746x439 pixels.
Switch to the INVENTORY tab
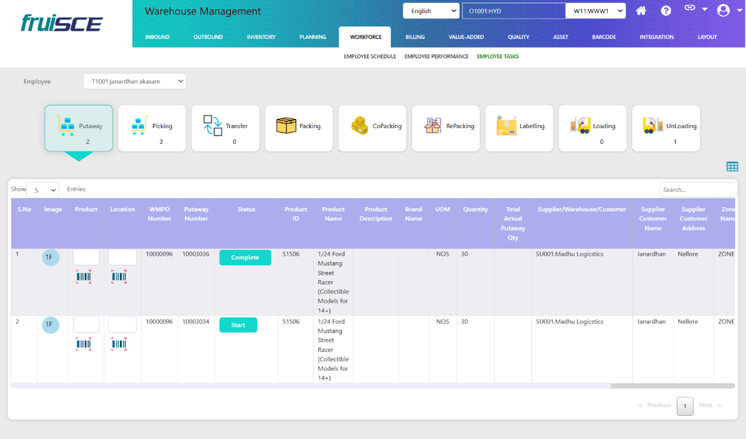[x=261, y=37]
